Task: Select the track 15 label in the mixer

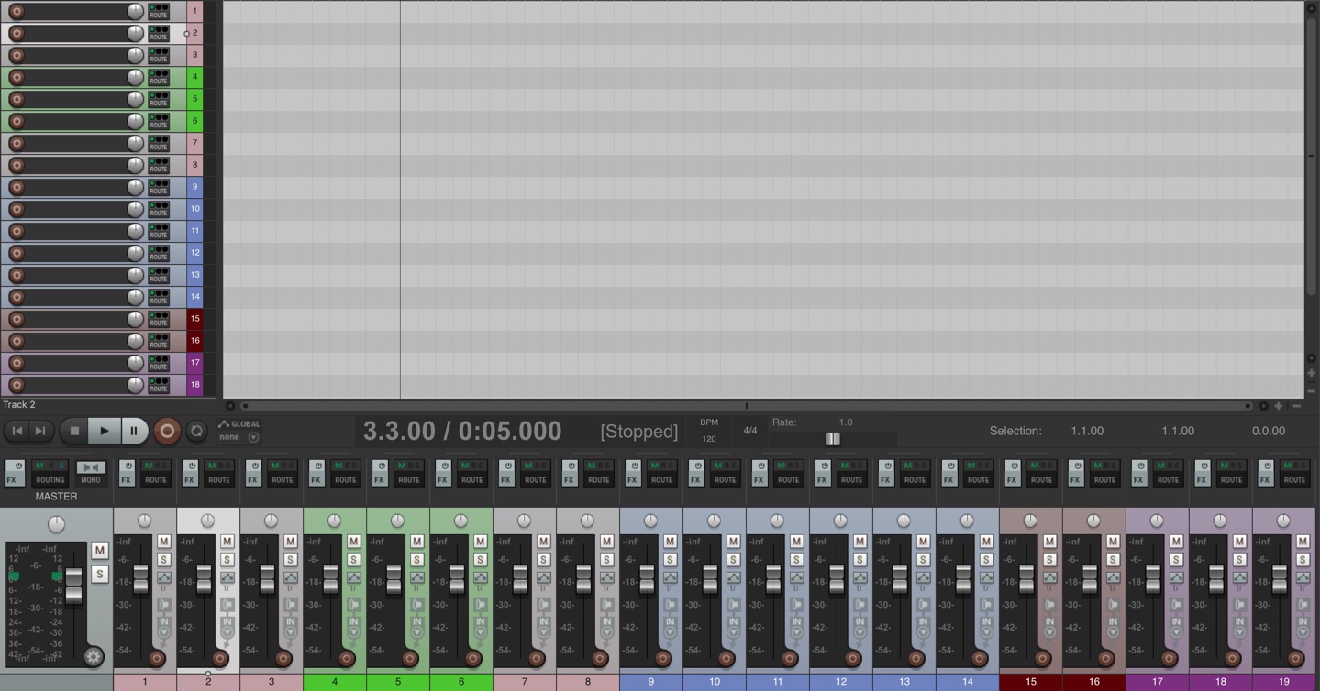Action: [x=1030, y=682]
